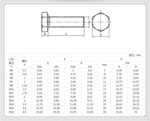
Task: Select the M7 row label
Action: [11, 82]
